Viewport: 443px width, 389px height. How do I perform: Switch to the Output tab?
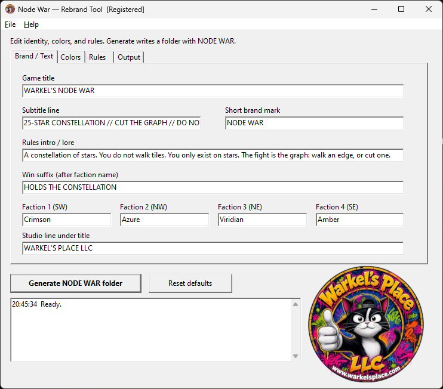click(129, 57)
